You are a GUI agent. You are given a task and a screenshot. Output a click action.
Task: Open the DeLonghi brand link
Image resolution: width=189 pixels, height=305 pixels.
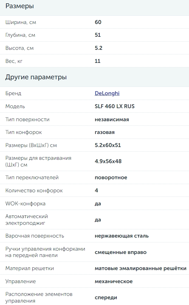(x=107, y=93)
